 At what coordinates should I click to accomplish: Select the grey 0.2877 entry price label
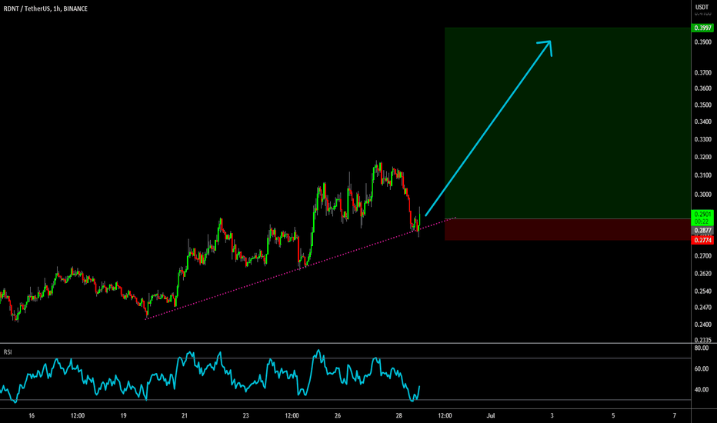point(702,231)
